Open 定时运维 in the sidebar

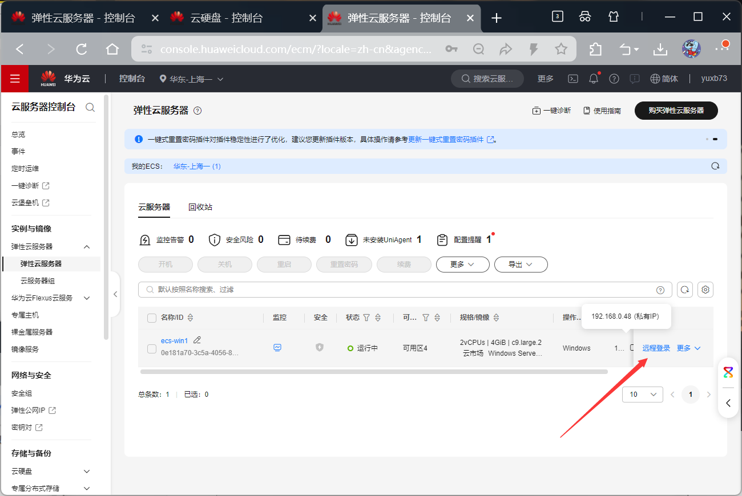coord(25,169)
